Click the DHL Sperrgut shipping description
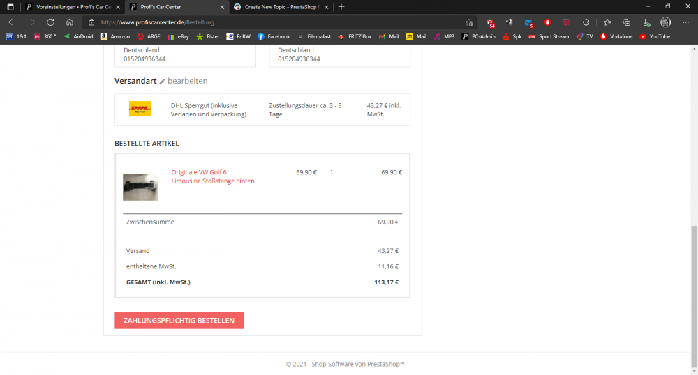This screenshot has width=698, height=375. (x=208, y=109)
